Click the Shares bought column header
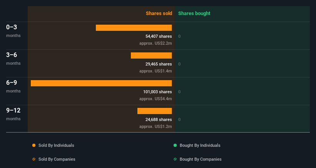The width and height of the screenshot is (316, 168). pos(194,13)
